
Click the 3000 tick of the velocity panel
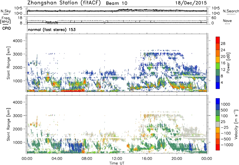(x=17, y=116)
